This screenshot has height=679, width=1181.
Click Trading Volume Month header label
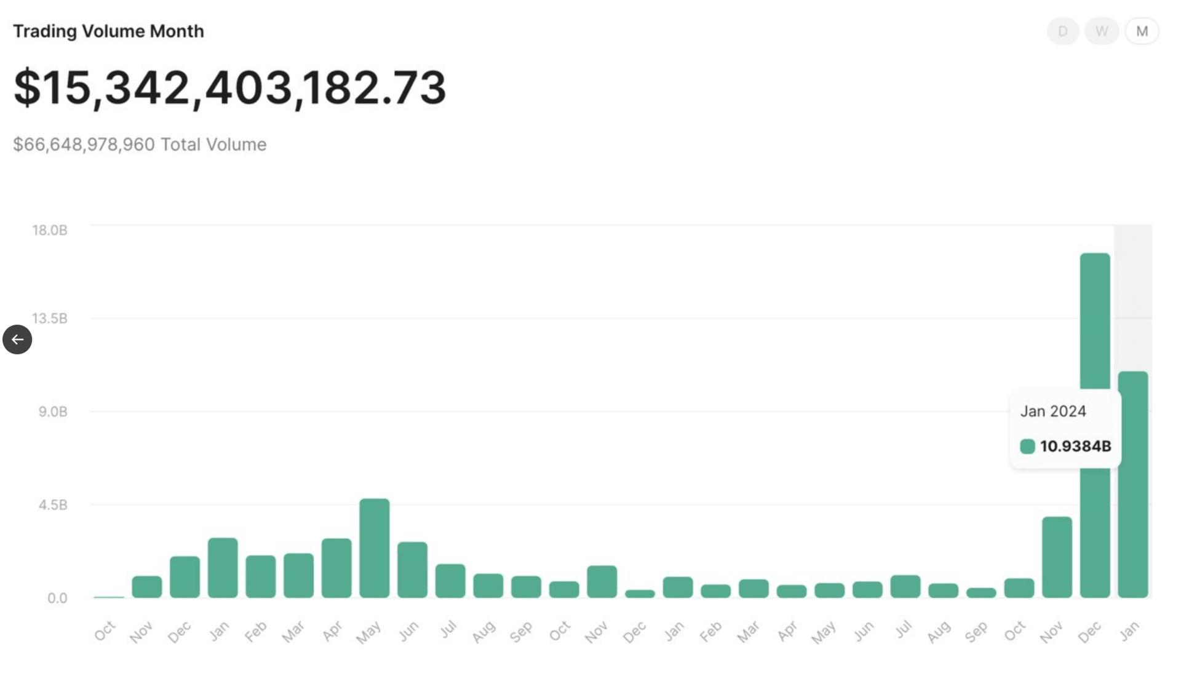(108, 30)
